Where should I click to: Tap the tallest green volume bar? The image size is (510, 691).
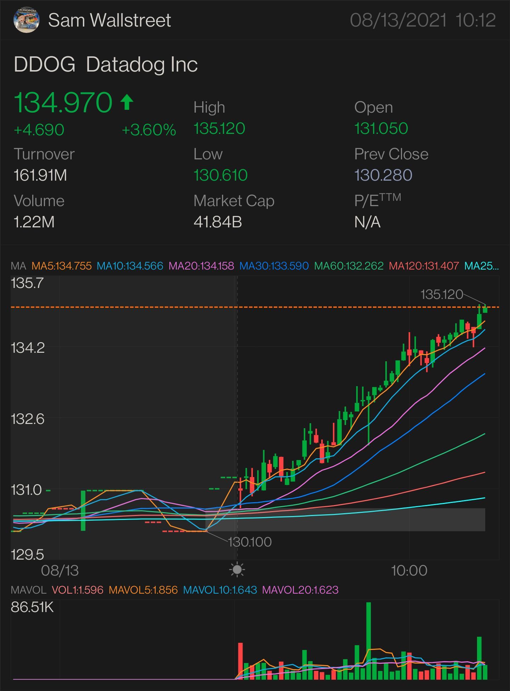click(x=368, y=641)
